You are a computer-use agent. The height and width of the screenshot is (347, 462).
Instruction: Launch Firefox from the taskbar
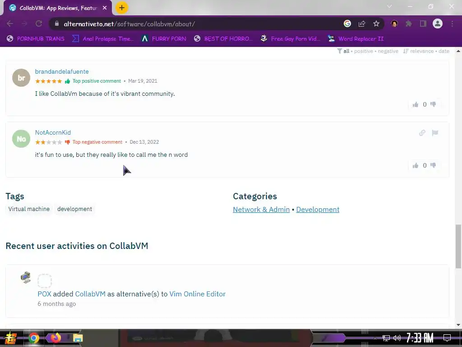coord(55,338)
